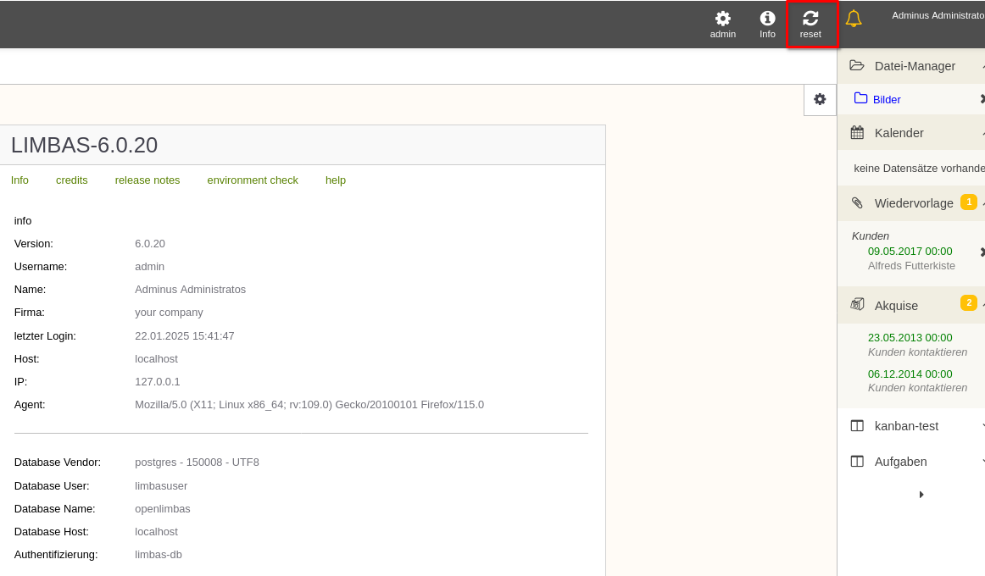Click the Akquise panel icon
The width and height of the screenshot is (985, 576).
click(x=857, y=305)
